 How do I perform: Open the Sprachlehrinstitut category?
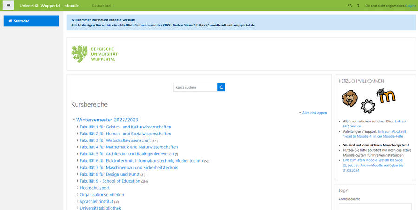97,202
